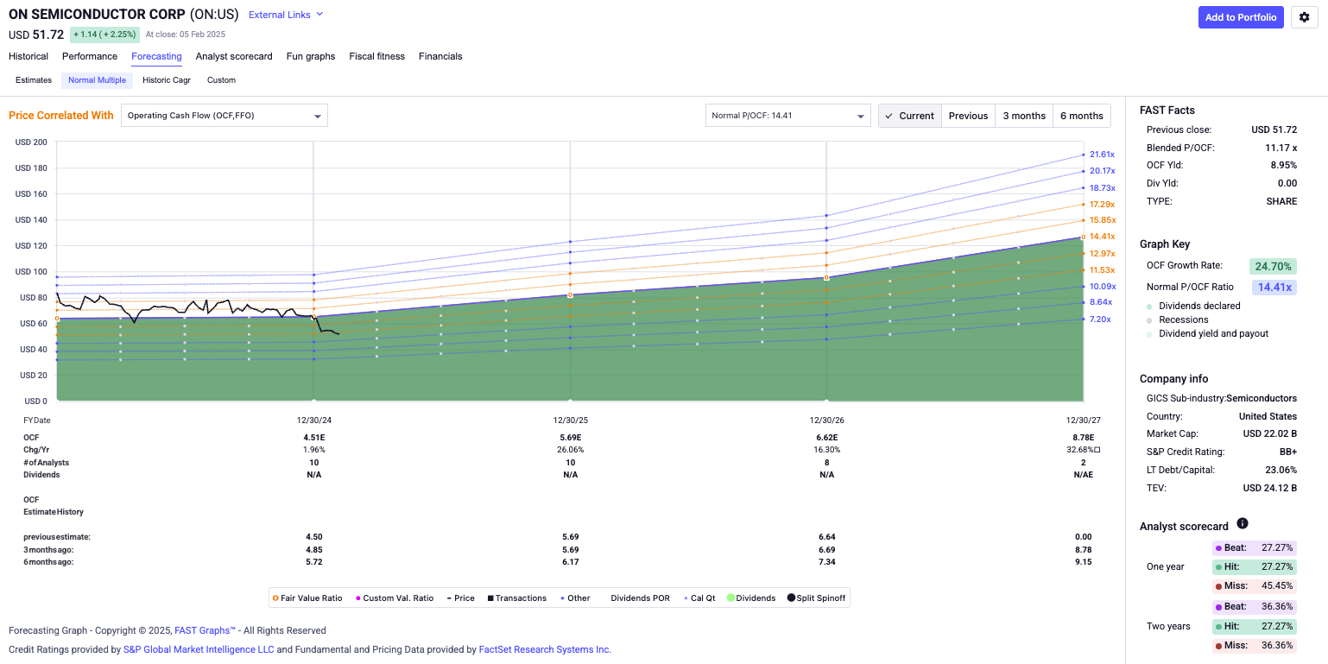Select the 6 months estimate period

pos(1081,116)
